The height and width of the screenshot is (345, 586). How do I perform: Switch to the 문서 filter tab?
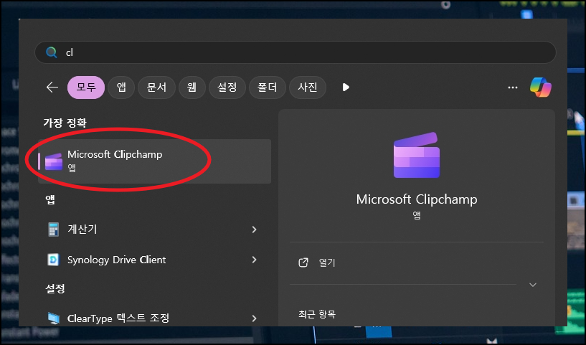[x=156, y=88]
